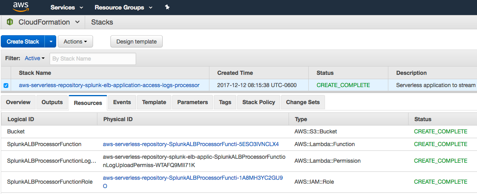Viewport: 477px width, 194px height.
Task: Open the Stack Policy tab
Action: [258, 102]
